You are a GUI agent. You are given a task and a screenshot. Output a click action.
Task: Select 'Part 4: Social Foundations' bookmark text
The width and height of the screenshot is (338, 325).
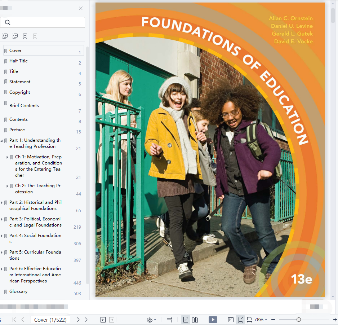(x=35, y=238)
